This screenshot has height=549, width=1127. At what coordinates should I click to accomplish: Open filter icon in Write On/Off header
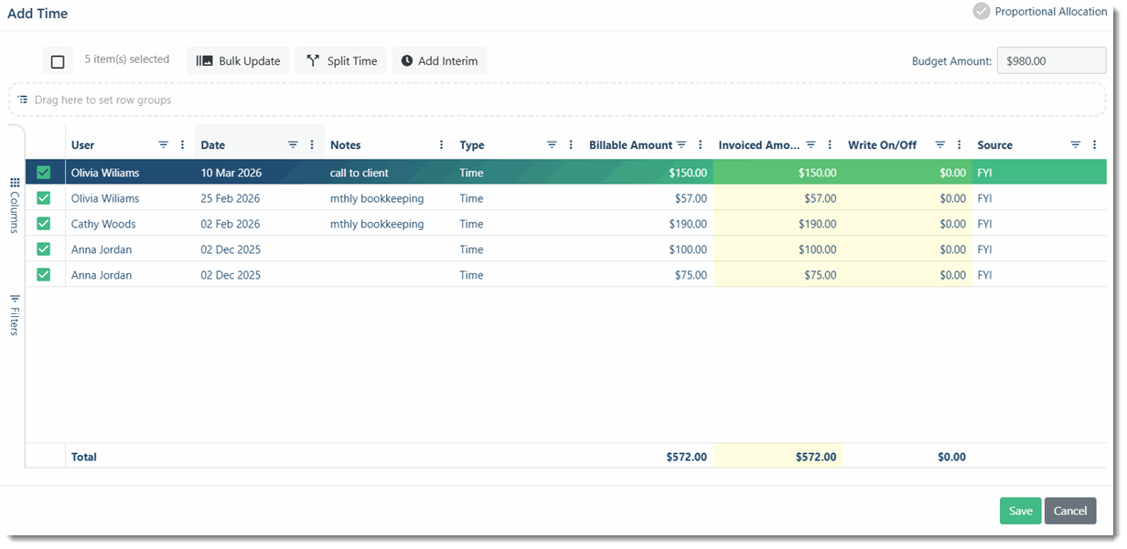click(x=940, y=145)
